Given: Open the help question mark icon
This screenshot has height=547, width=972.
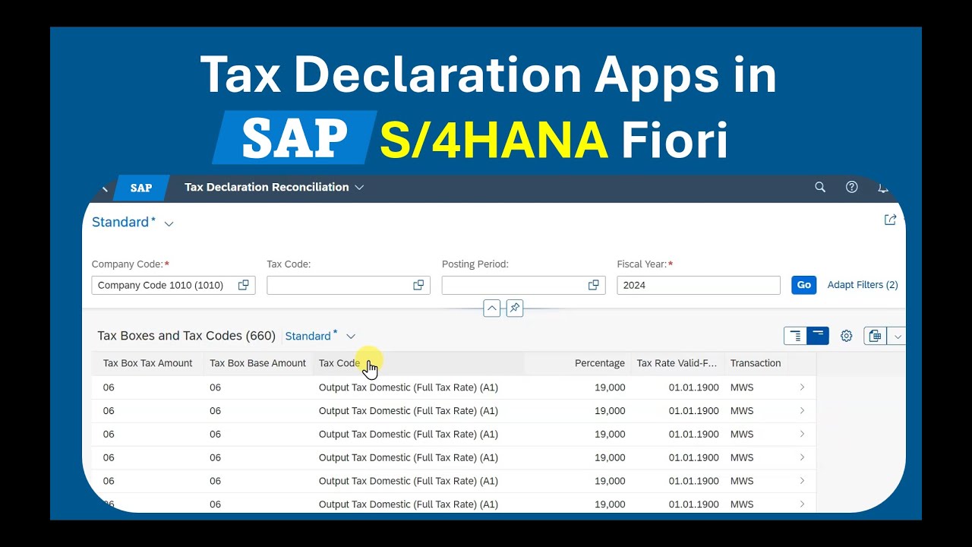Looking at the screenshot, I should click(x=852, y=187).
